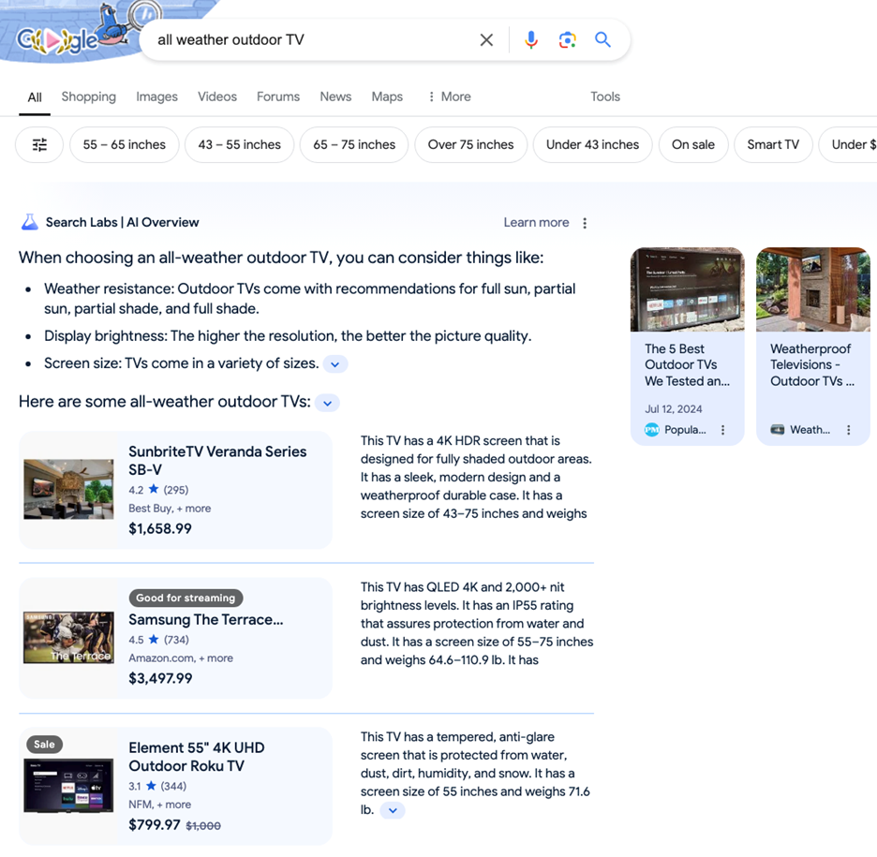Switch to the Videos tab
This screenshot has width=877, height=857.
(x=216, y=96)
